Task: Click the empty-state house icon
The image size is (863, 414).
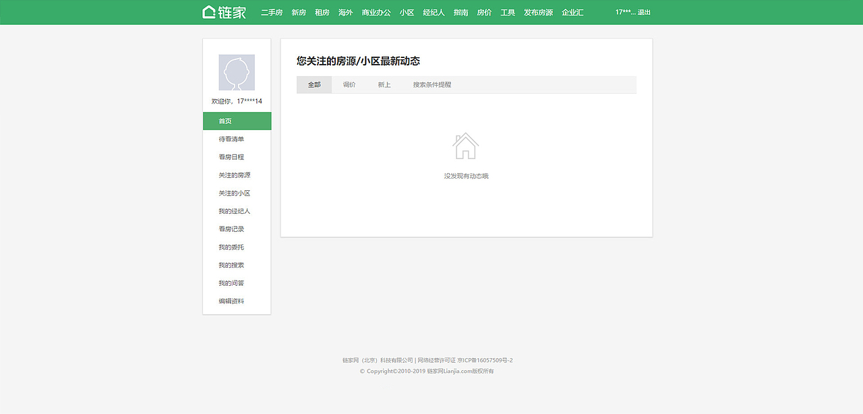Action: tap(466, 146)
